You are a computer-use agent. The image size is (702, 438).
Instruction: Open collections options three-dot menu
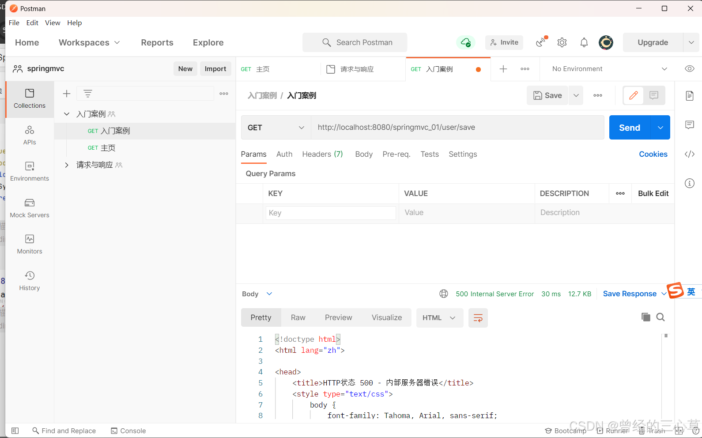click(224, 94)
